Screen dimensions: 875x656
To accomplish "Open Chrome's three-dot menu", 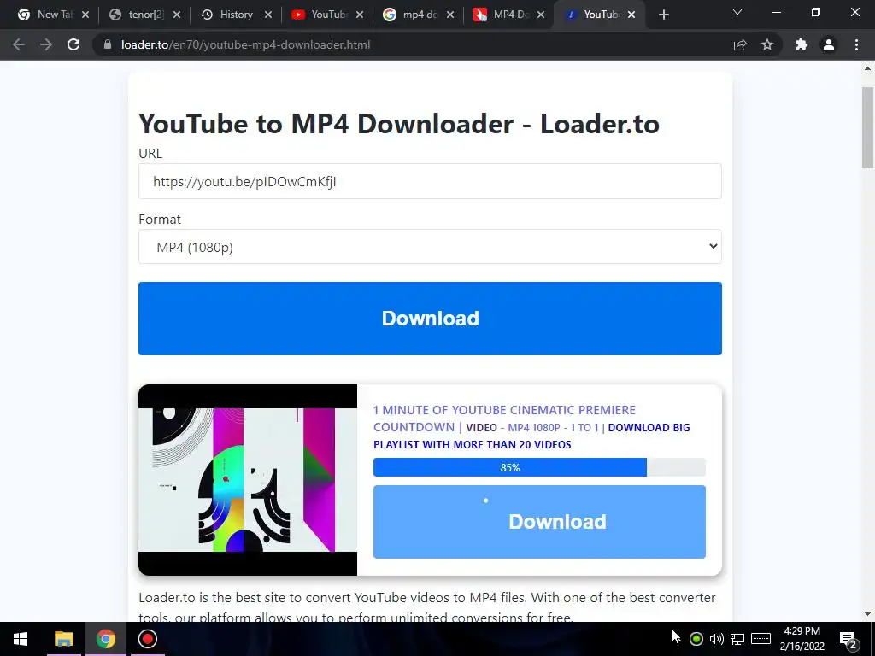I will [856, 44].
